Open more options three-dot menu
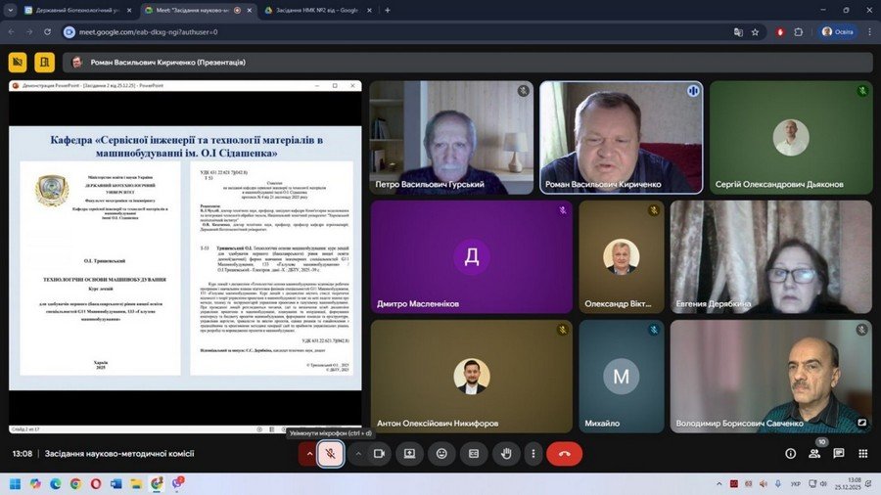This screenshot has width=881, height=495. (533, 454)
